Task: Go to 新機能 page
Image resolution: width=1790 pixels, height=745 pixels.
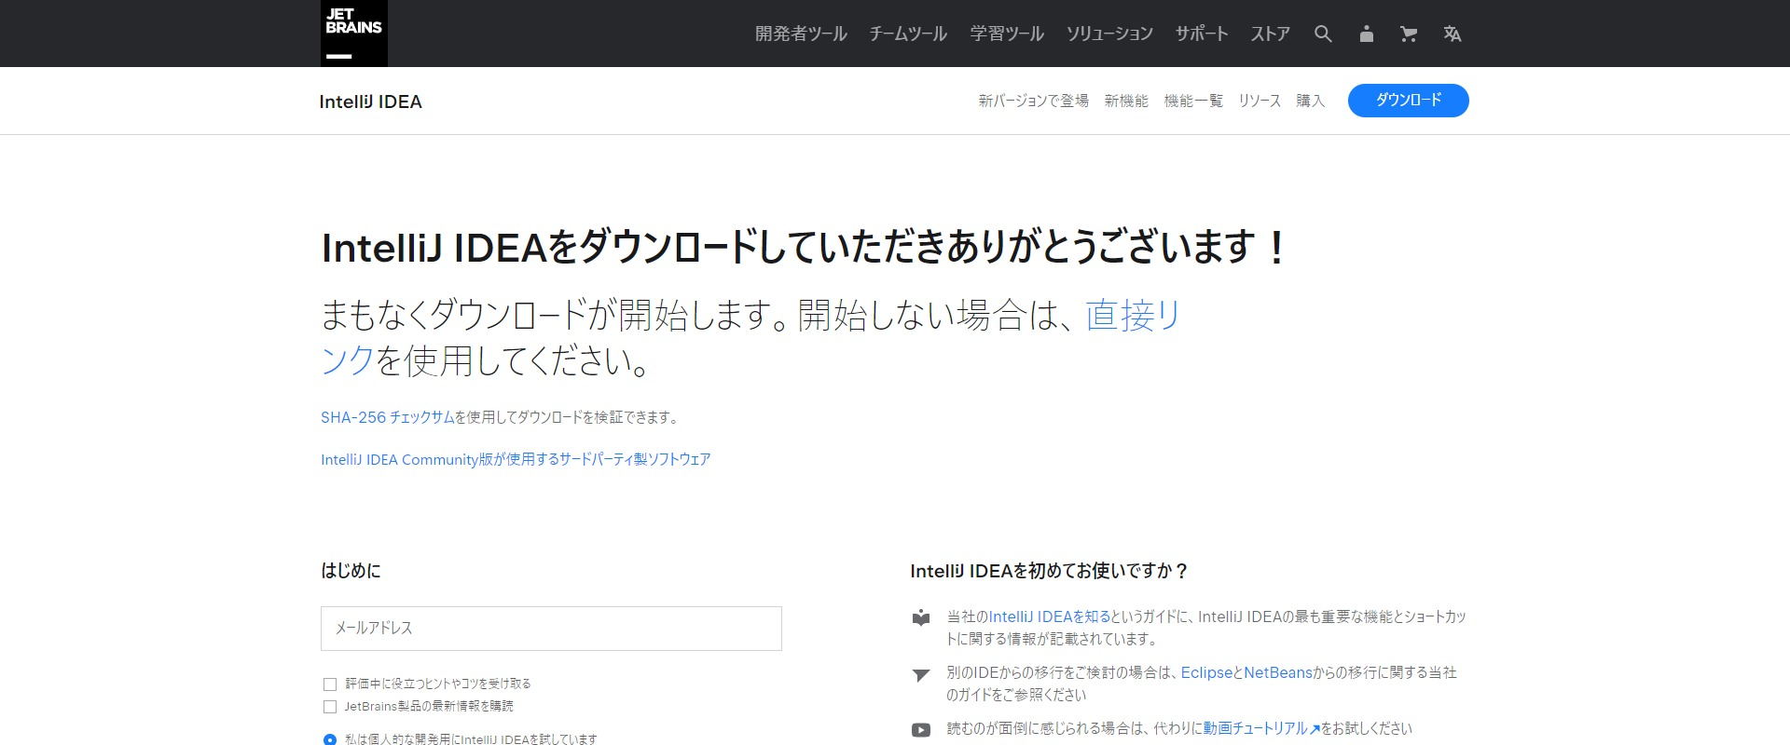Action: [x=1126, y=101]
